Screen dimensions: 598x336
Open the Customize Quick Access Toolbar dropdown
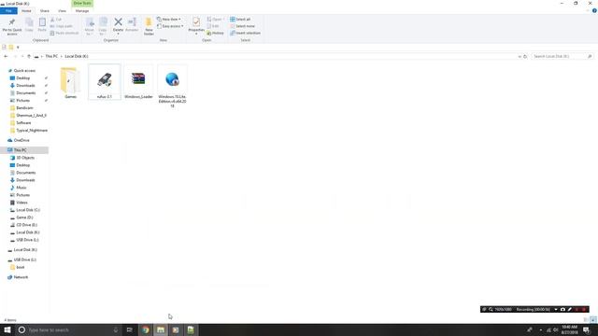(x=18, y=48)
